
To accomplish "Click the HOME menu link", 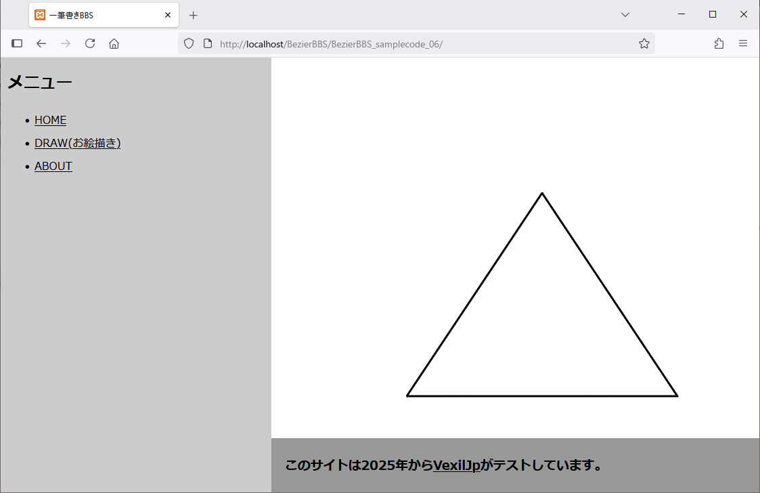I will [x=50, y=120].
